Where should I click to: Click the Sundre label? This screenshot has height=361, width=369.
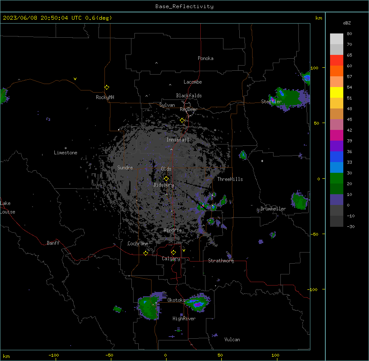pyautogui.click(x=125, y=168)
